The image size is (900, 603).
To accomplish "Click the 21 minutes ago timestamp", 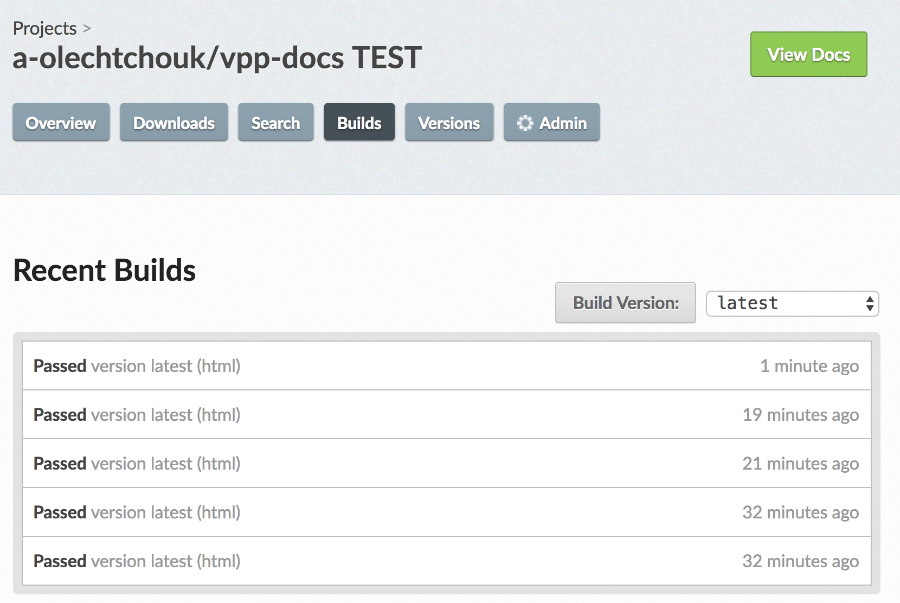I will click(x=800, y=464).
